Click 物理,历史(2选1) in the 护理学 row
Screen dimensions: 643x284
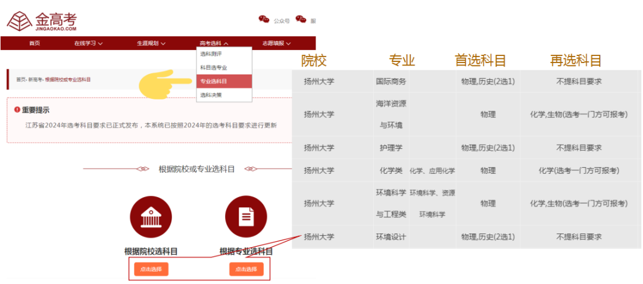[x=488, y=148]
